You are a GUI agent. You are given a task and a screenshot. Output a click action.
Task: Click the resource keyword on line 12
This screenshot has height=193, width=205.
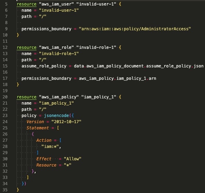(x=27, y=47)
